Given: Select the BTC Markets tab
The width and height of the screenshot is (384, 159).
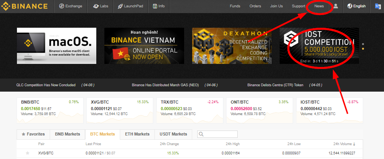Looking at the screenshot, I should [x=102, y=134].
